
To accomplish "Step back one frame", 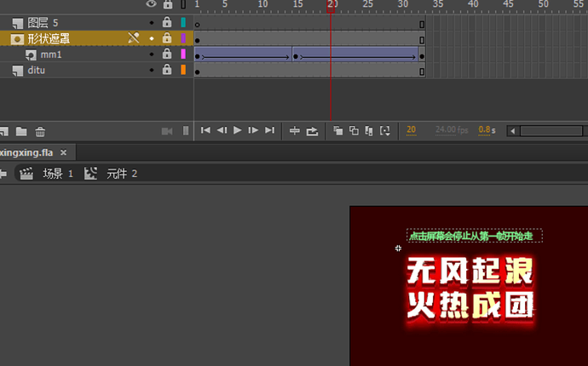I will [x=222, y=130].
